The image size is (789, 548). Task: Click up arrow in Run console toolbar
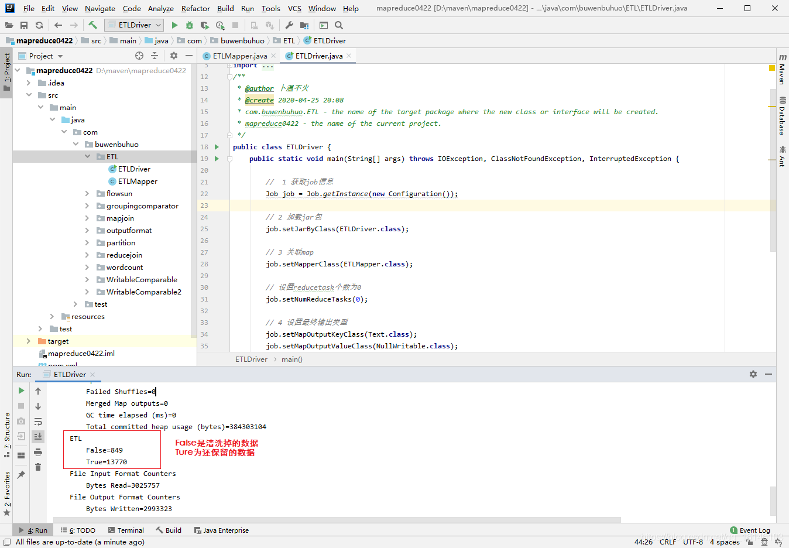pos(38,391)
